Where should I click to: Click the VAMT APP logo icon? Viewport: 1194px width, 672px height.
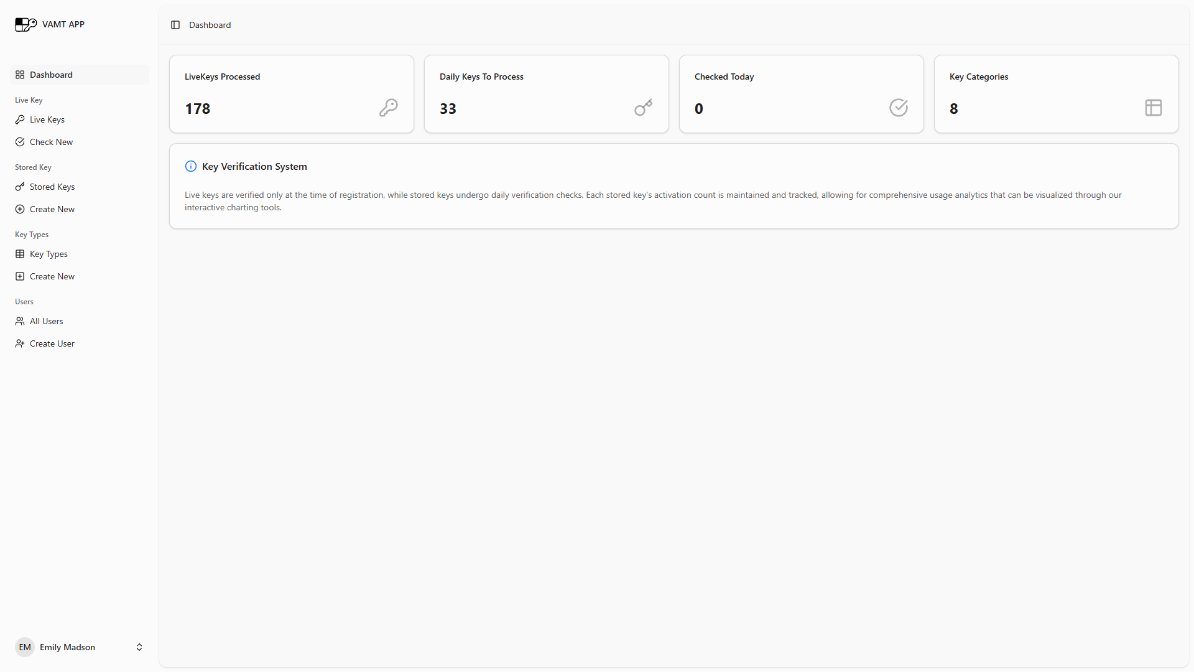tap(25, 24)
